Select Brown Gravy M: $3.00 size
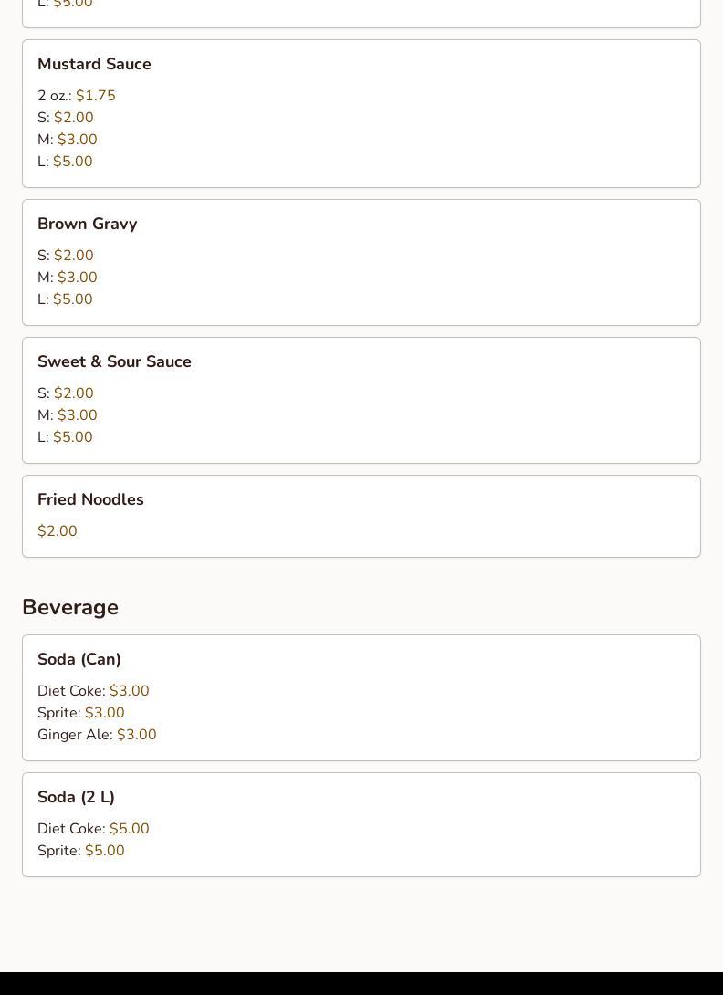The height and width of the screenshot is (995, 723). [x=68, y=278]
